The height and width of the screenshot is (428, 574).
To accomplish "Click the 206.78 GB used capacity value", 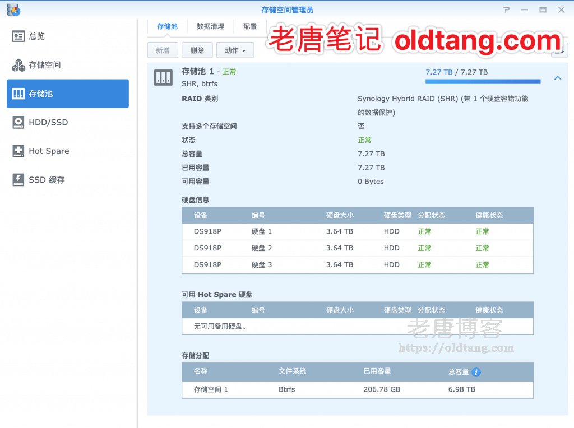I will [x=382, y=389].
